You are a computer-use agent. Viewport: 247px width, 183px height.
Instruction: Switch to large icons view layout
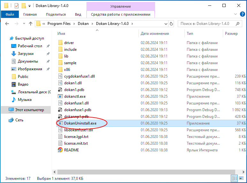pos(241,179)
